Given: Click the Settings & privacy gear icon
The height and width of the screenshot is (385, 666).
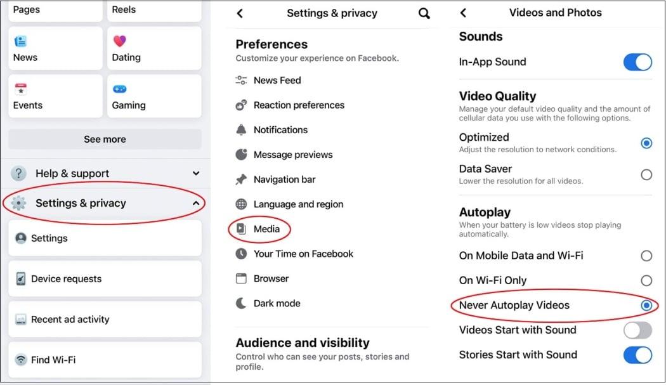Looking at the screenshot, I should (18, 203).
